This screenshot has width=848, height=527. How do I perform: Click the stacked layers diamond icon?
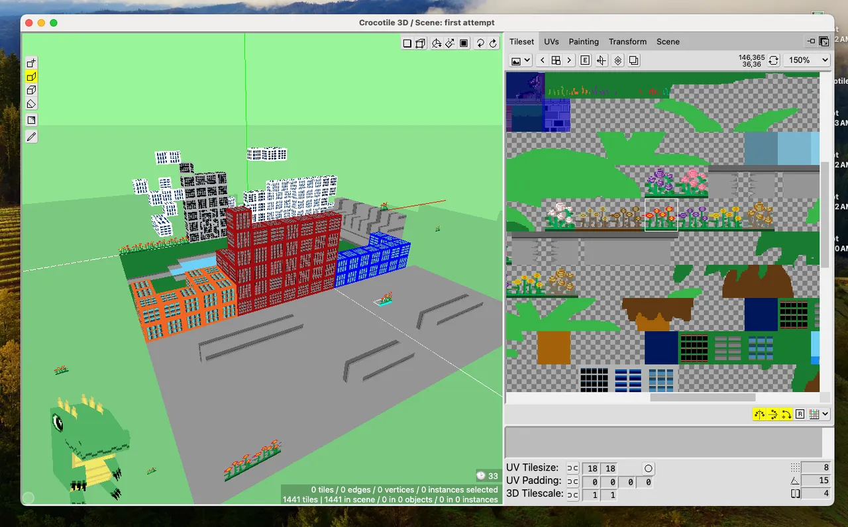coord(617,60)
